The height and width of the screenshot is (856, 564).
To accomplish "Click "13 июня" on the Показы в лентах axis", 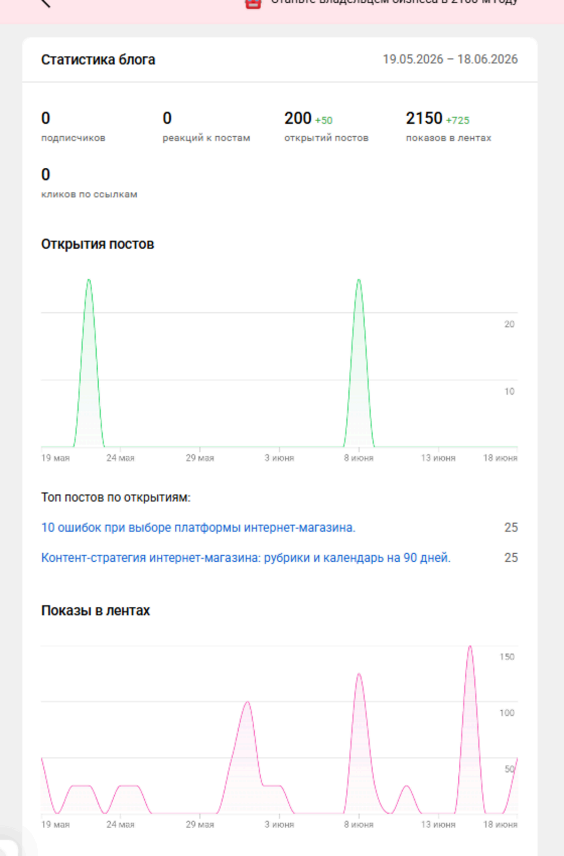I will (x=438, y=825).
